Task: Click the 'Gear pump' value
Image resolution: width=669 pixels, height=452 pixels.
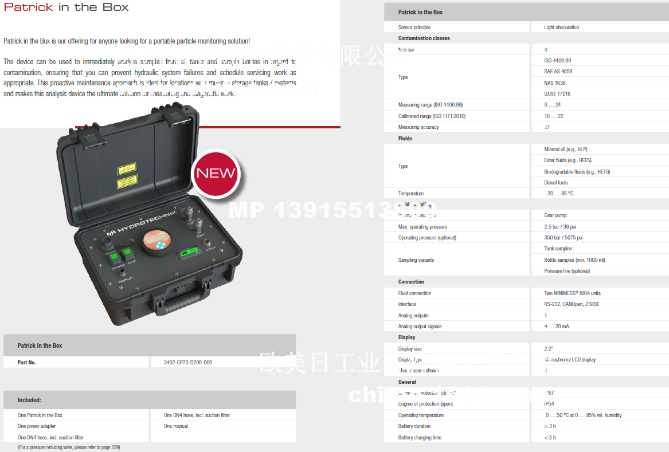Action: click(555, 215)
